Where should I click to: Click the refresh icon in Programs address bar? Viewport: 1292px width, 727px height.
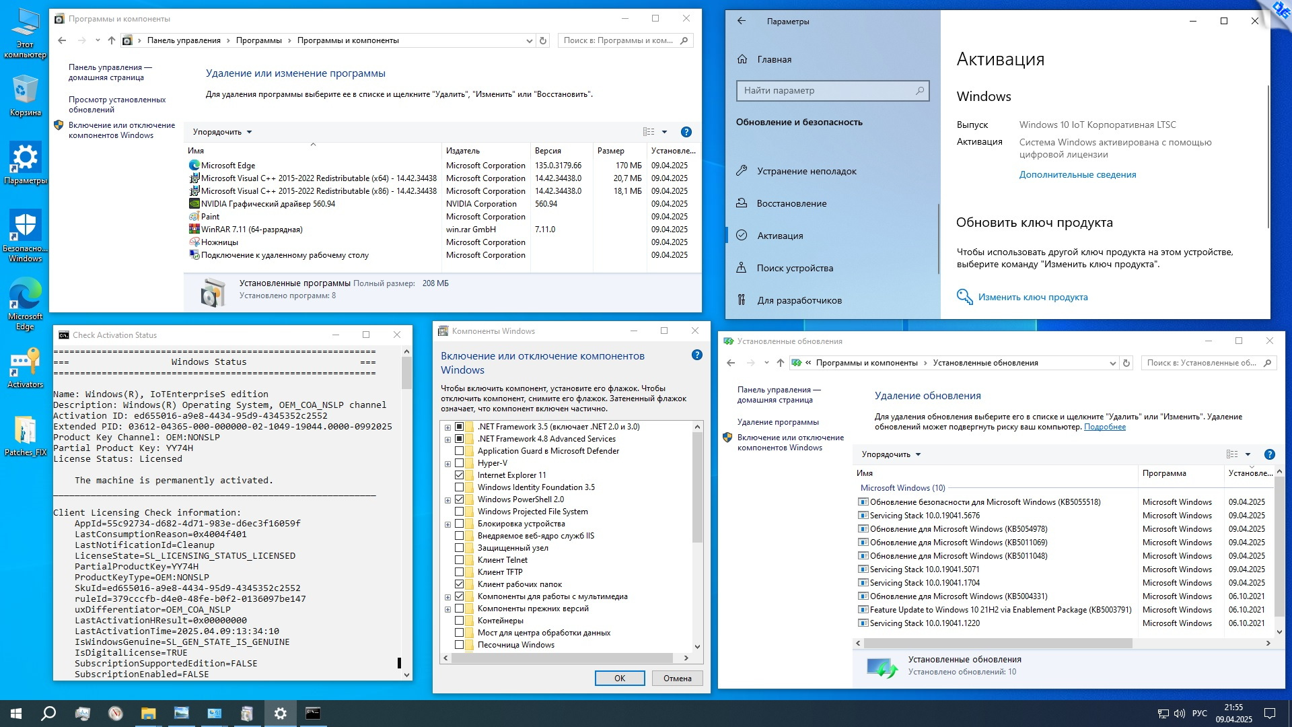tap(543, 40)
